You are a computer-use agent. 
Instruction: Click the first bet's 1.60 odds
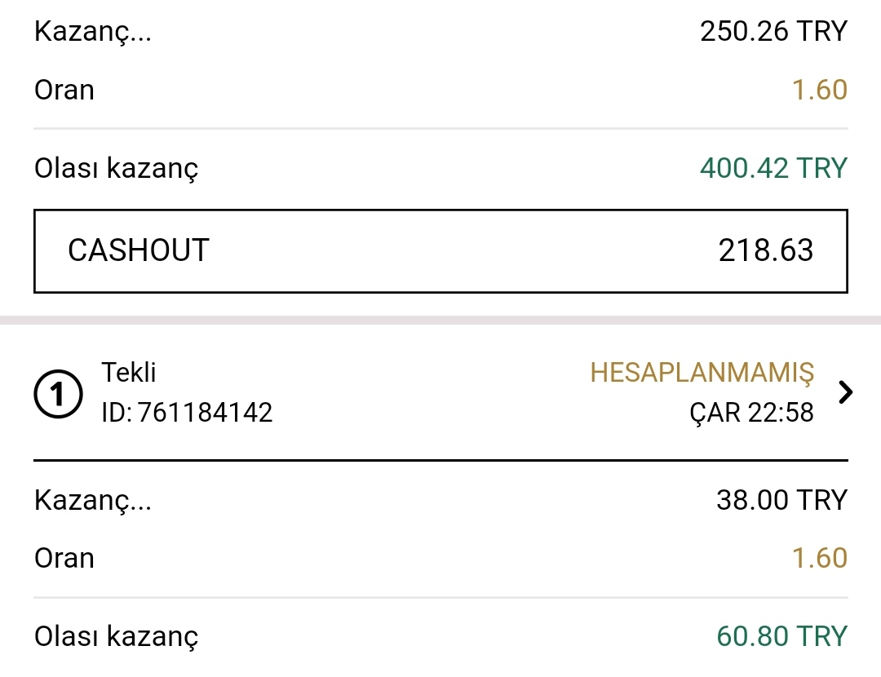819,90
